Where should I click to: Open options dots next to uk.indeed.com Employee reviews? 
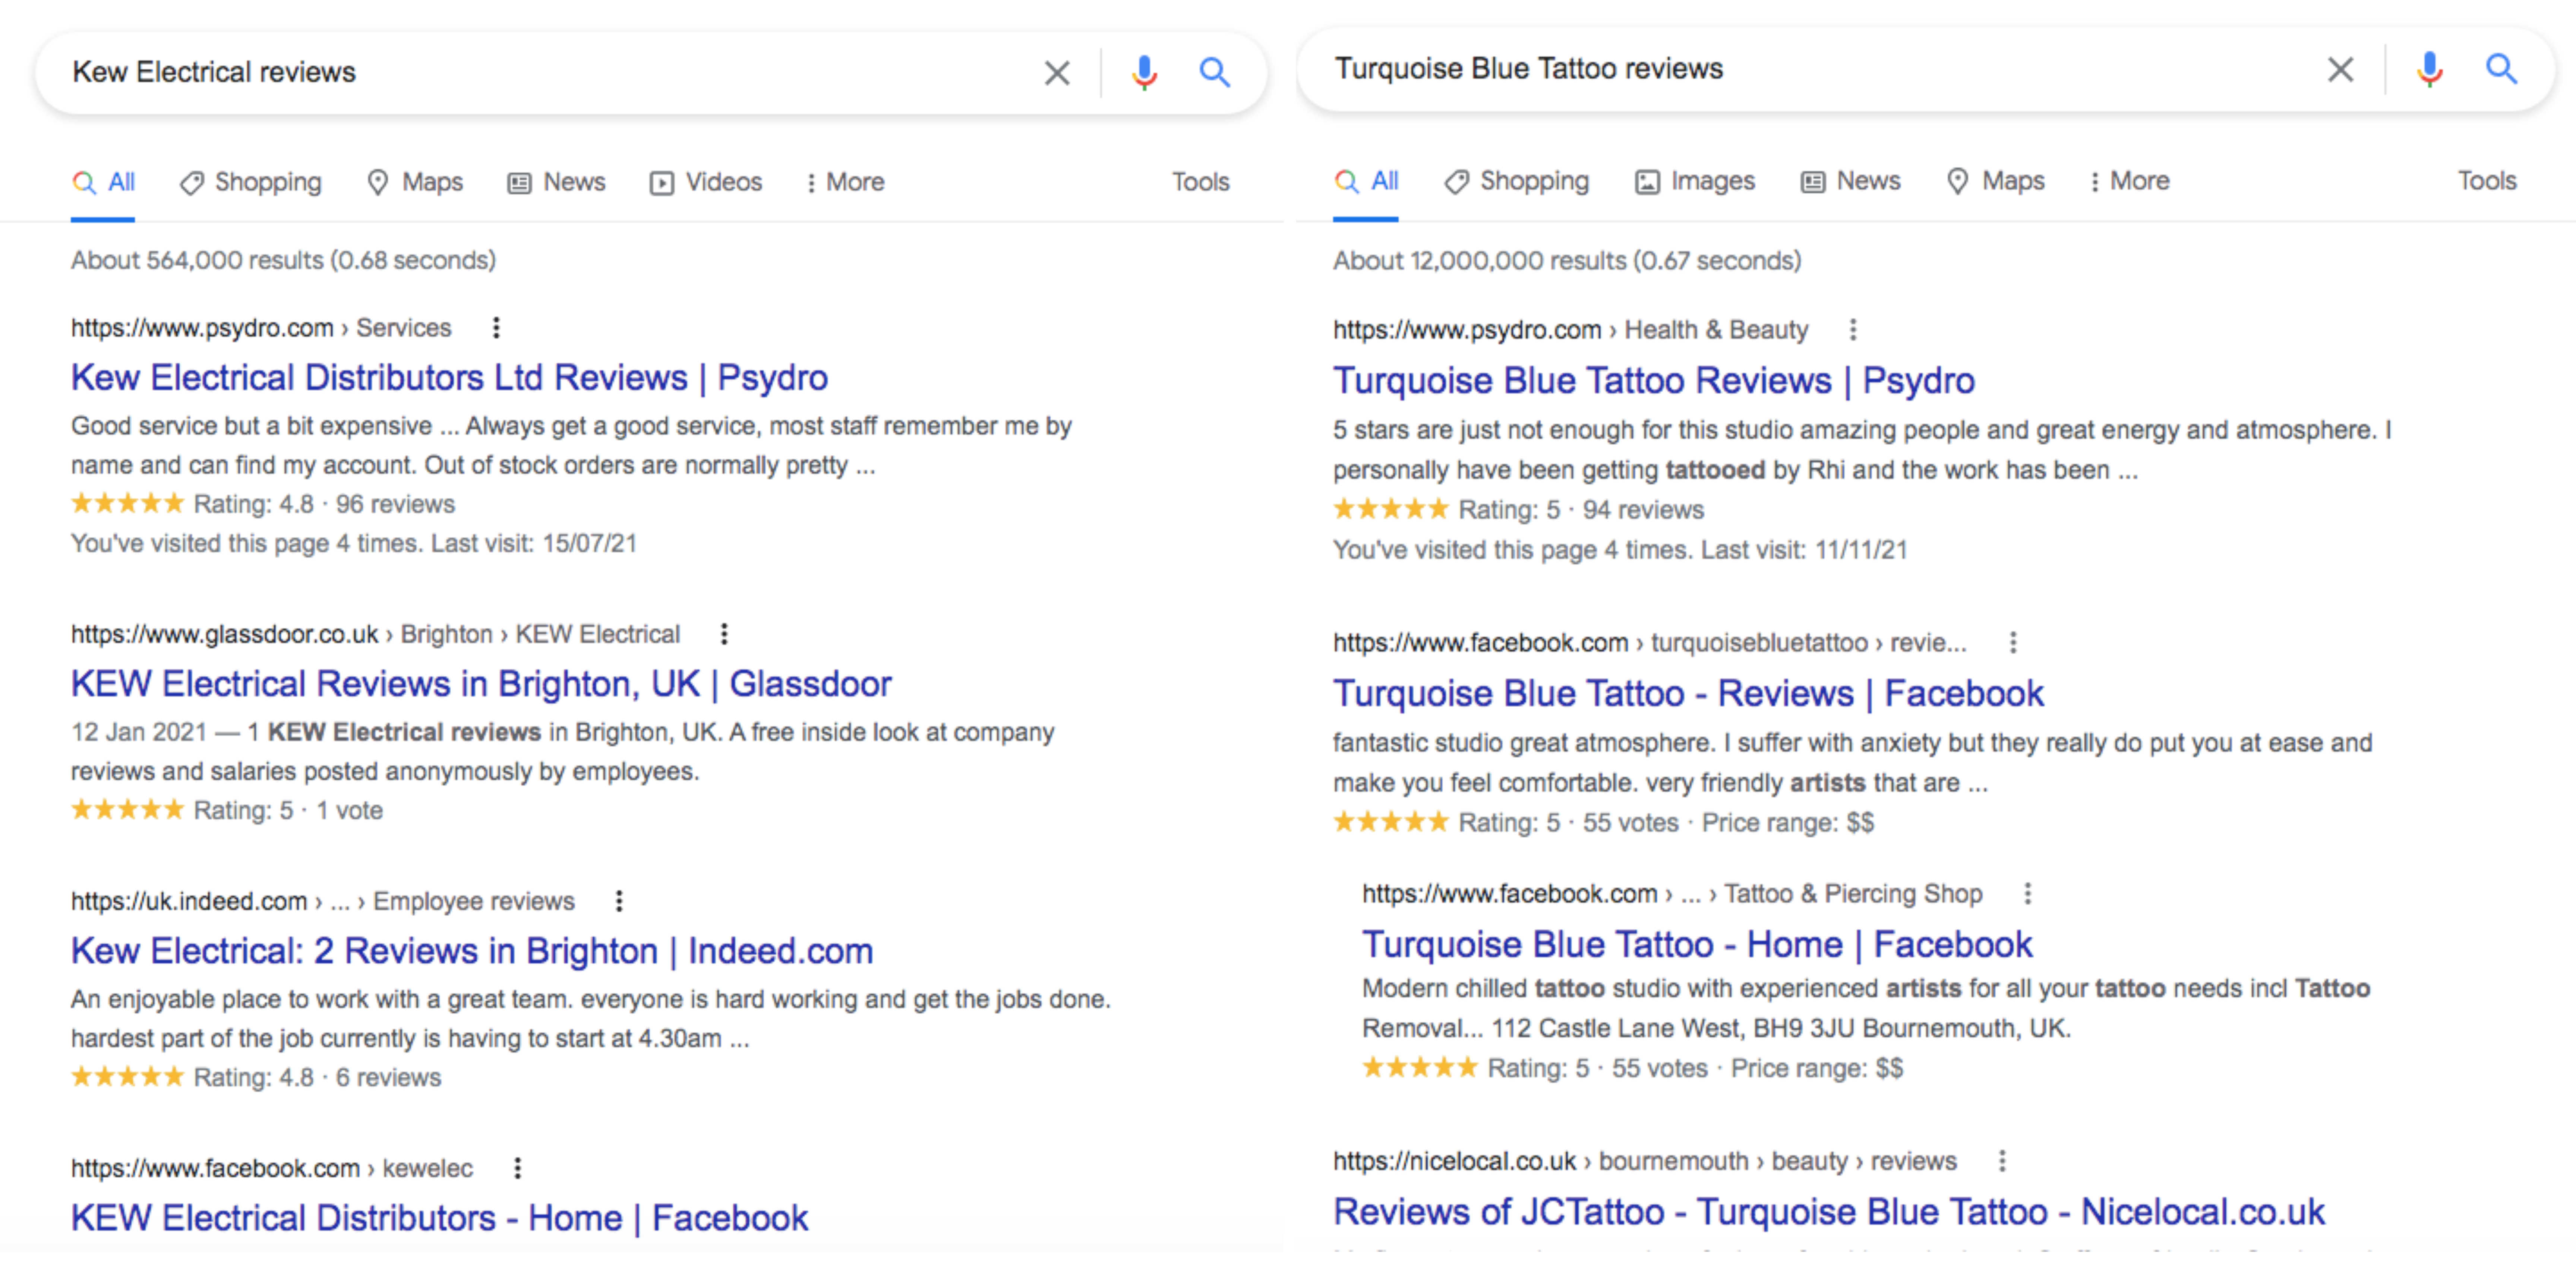pyautogui.click(x=619, y=901)
